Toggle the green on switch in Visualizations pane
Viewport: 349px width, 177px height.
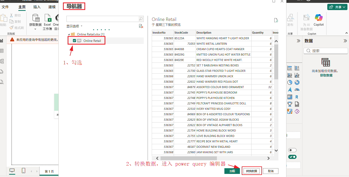(x=293, y=157)
